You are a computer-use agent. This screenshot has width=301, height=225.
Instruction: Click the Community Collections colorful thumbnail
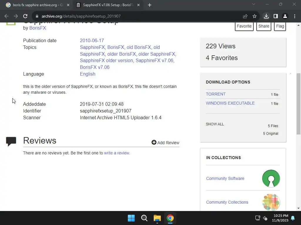271,202
